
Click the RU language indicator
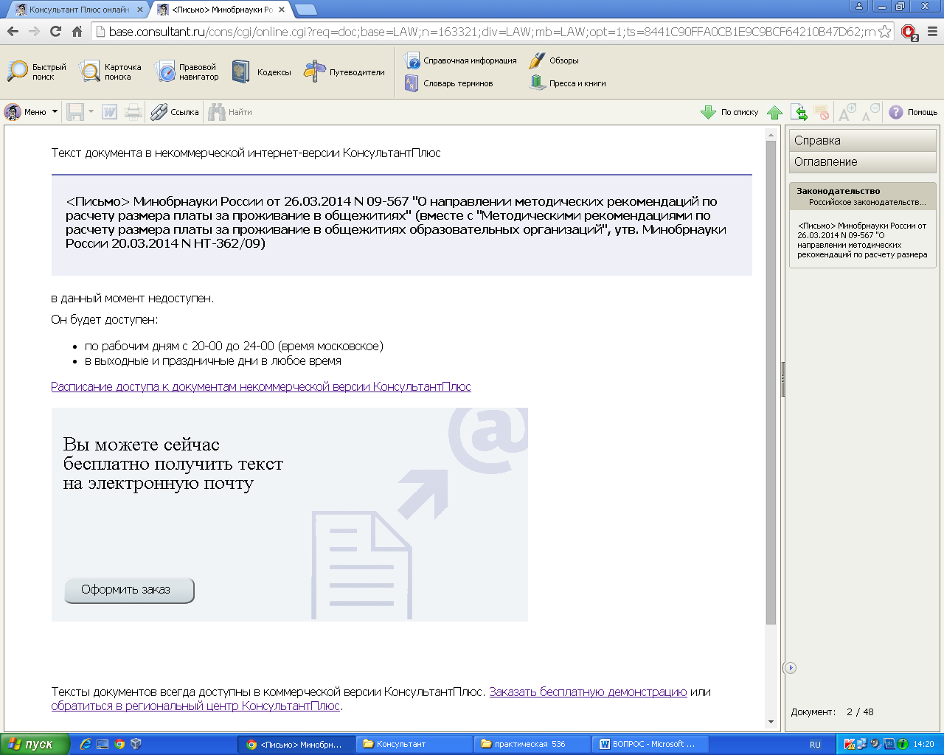(x=815, y=744)
